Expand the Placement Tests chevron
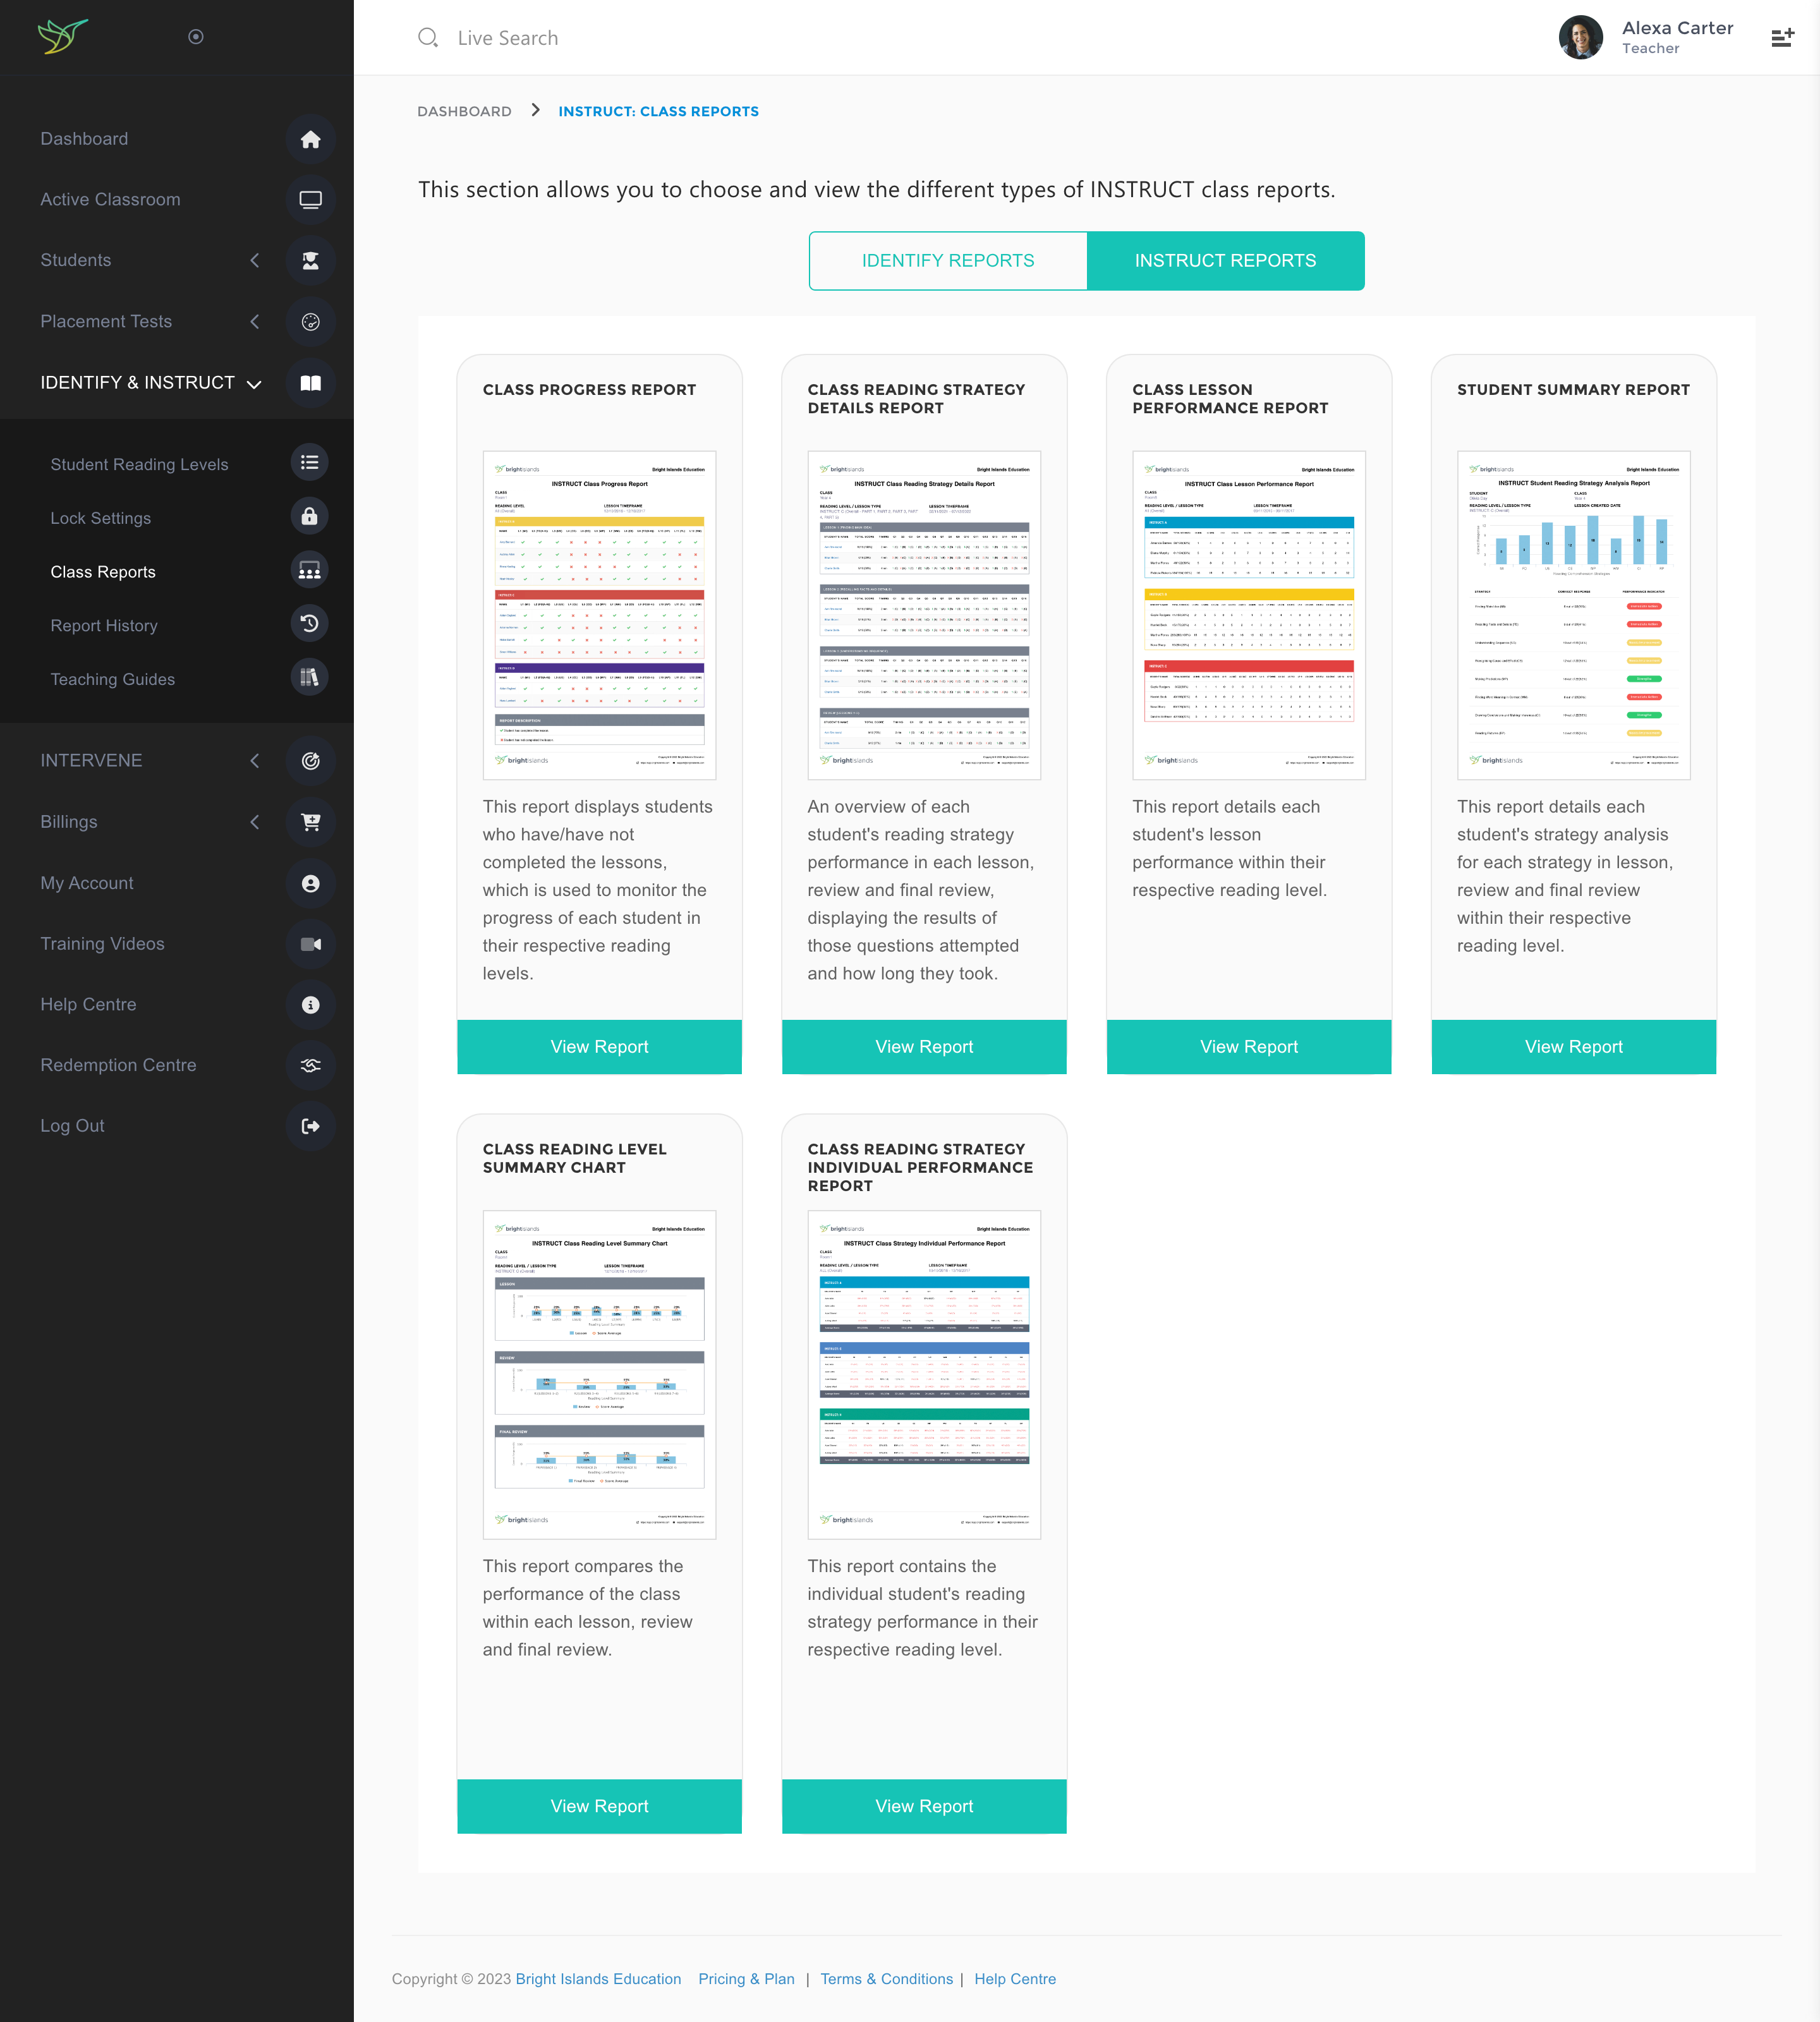The image size is (1820, 2022). point(255,322)
